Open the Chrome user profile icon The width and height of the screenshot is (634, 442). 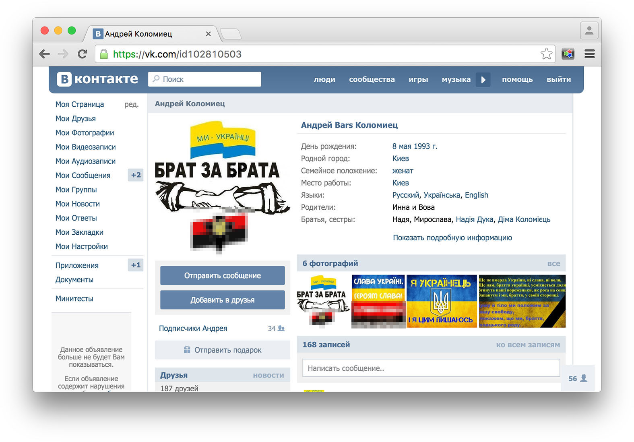(x=589, y=31)
